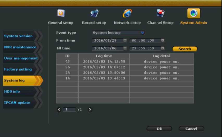The width and height of the screenshot is (222, 137).
Task: Open Till time date calendar picker
Action: coord(125,48)
